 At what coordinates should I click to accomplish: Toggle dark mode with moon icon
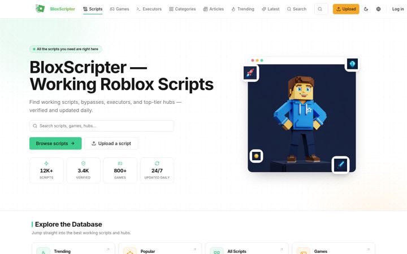click(x=366, y=9)
